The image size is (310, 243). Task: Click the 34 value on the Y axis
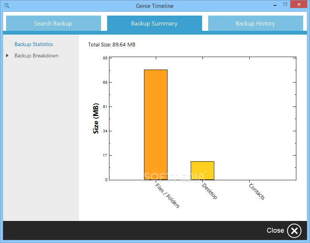(x=105, y=131)
